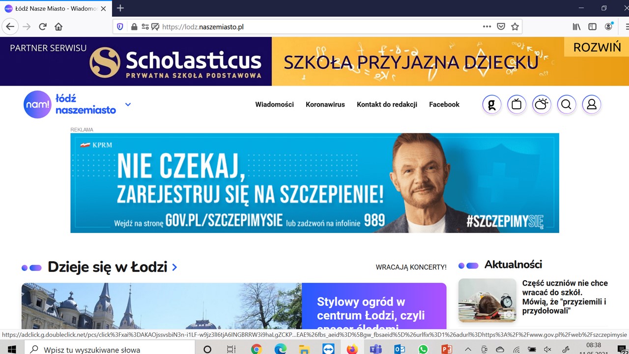
Task: Open the Wiadomości menu item
Action: point(274,104)
